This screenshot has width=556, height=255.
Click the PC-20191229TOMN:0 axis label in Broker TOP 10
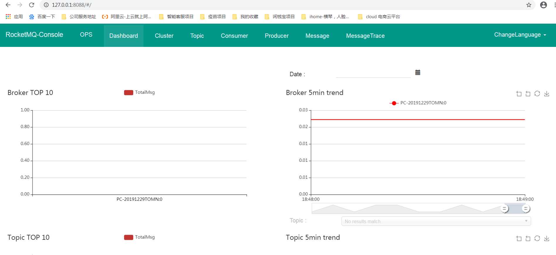(x=139, y=199)
